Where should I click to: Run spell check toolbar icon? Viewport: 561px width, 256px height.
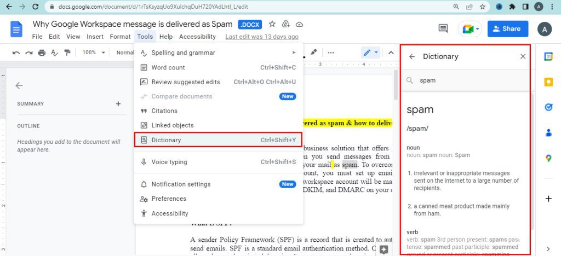[x=54, y=53]
